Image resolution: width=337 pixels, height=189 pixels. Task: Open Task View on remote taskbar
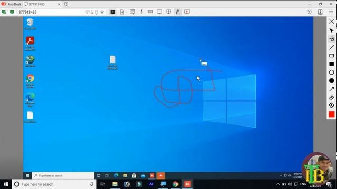[107, 175]
